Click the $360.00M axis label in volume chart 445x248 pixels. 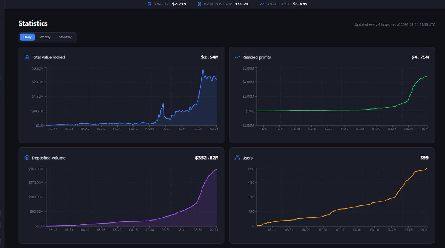36,169
